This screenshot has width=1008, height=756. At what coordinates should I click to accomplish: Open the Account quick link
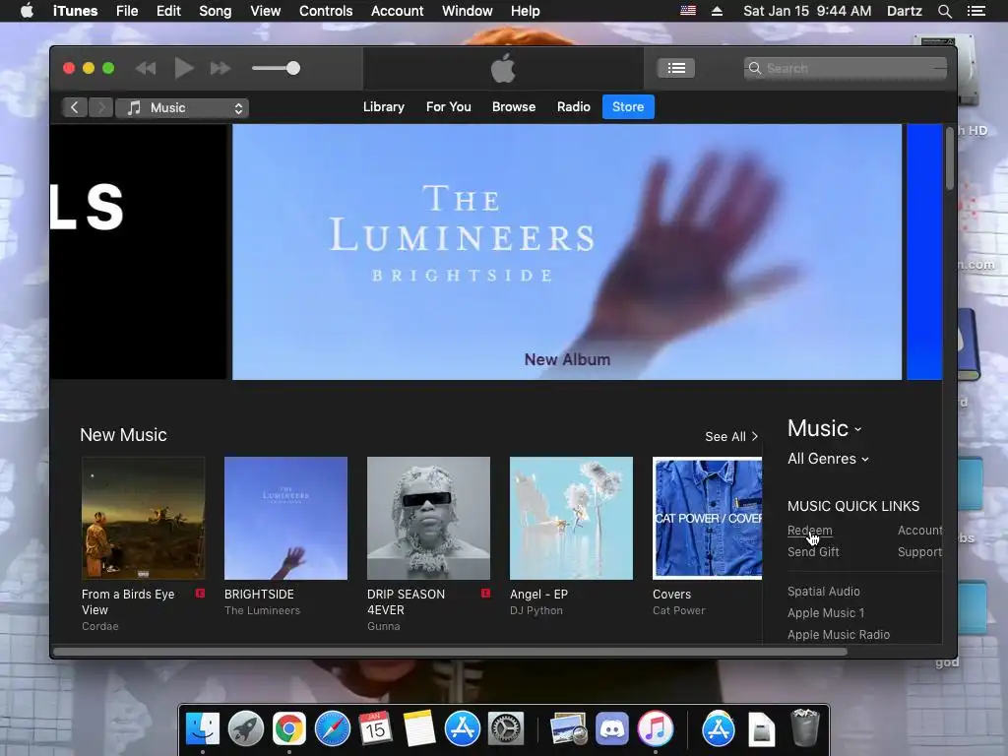(920, 531)
